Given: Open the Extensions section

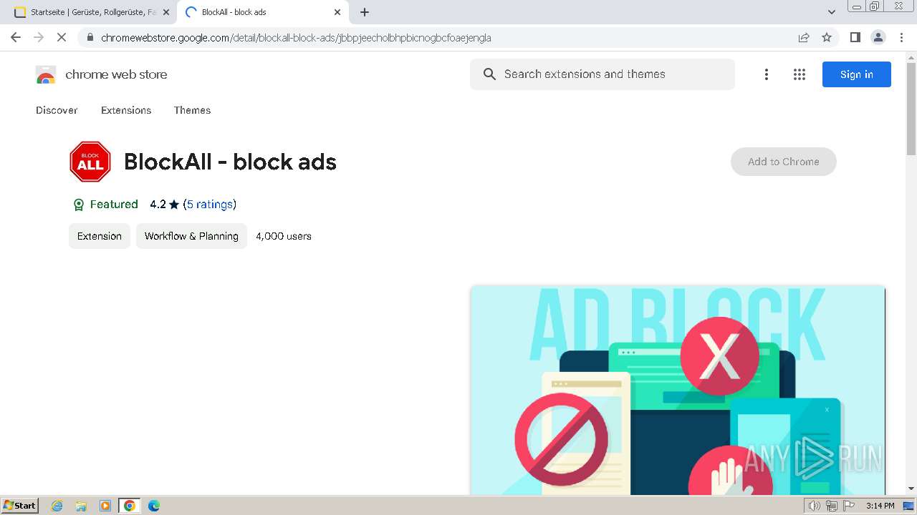Looking at the screenshot, I should (126, 110).
